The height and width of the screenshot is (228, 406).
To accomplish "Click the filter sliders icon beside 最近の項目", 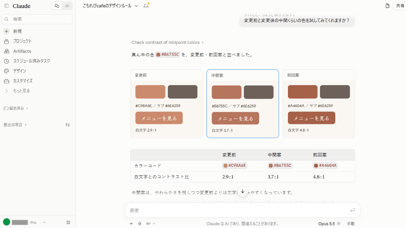I will [68, 125].
